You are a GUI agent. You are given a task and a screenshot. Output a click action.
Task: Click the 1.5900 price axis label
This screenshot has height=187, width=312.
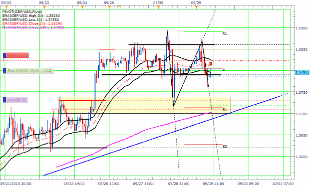pos(302,28)
